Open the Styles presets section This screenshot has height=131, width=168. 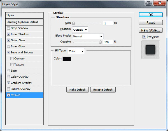(24, 15)
